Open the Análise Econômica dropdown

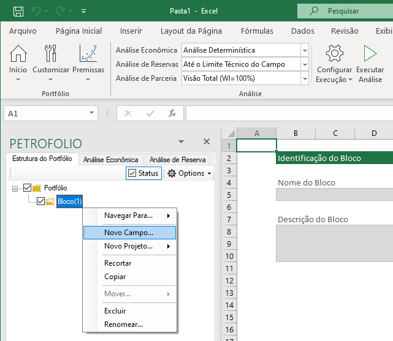pyautogui.click(x=305, y=50)
